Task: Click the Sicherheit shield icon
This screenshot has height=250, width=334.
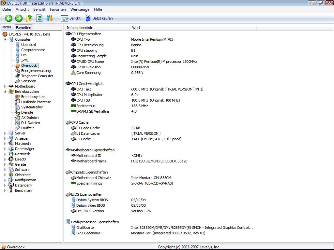Action: point(11,175)
